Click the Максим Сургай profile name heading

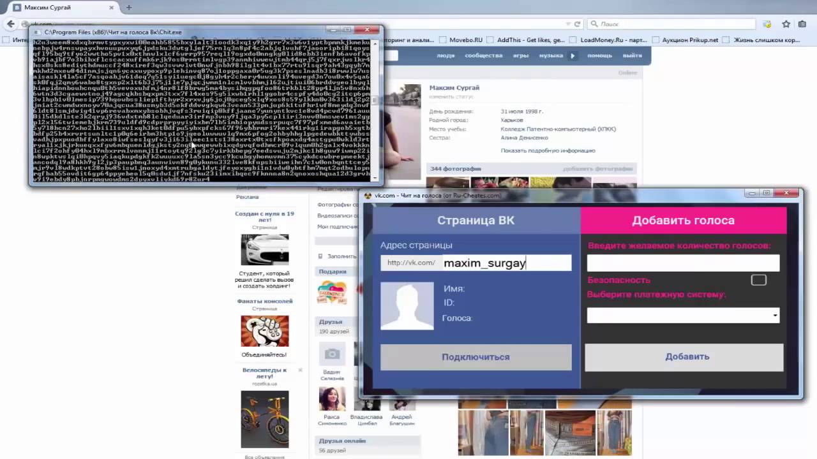tap(454, 87)
